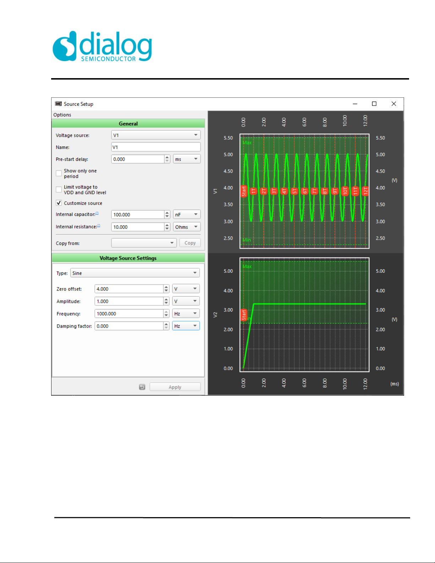435x563 pixels.
Task: Click the Damping factor value field
Action: coord(129,326)
